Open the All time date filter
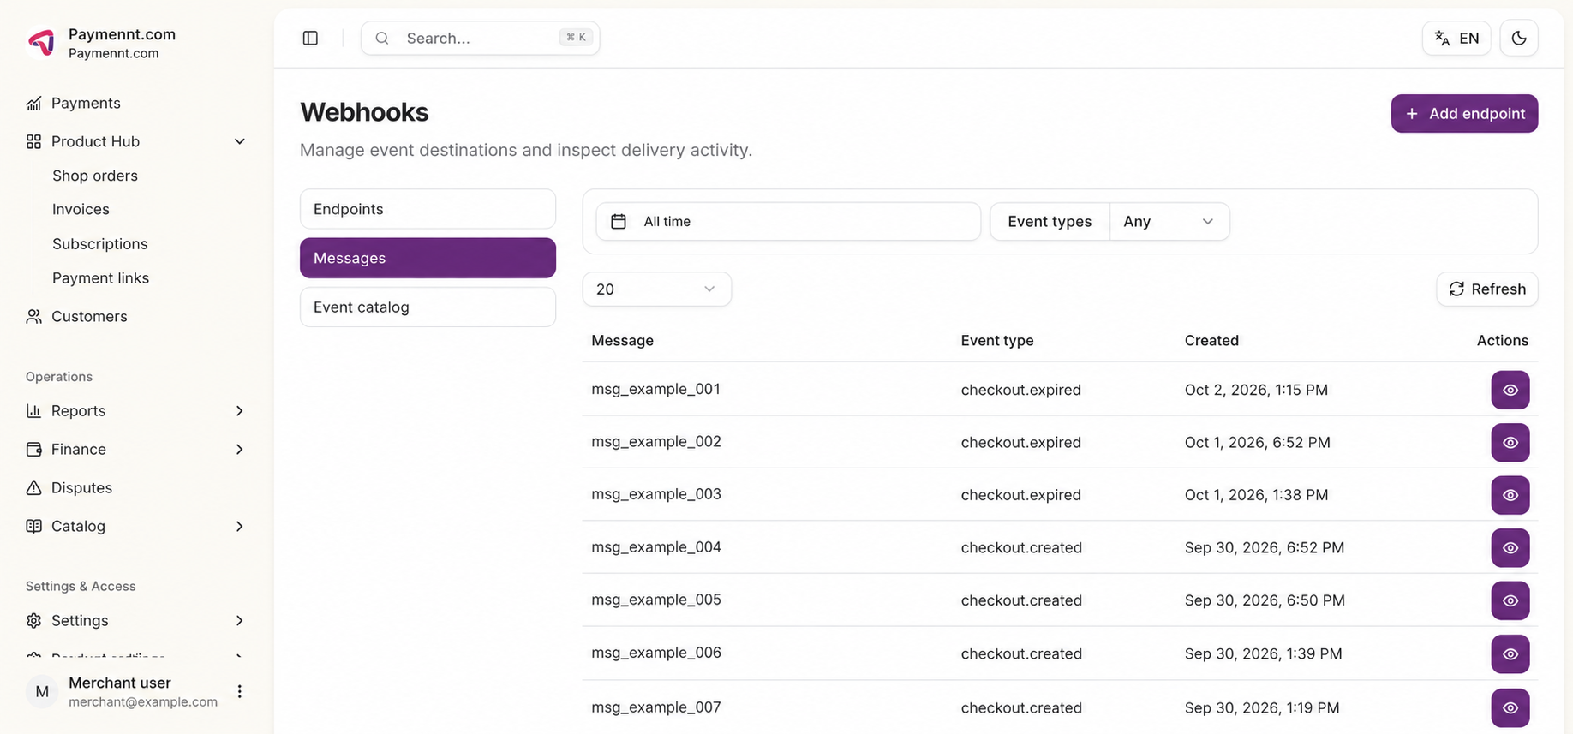This screenshot has height=734, width=1573. (x=788, y=221)
